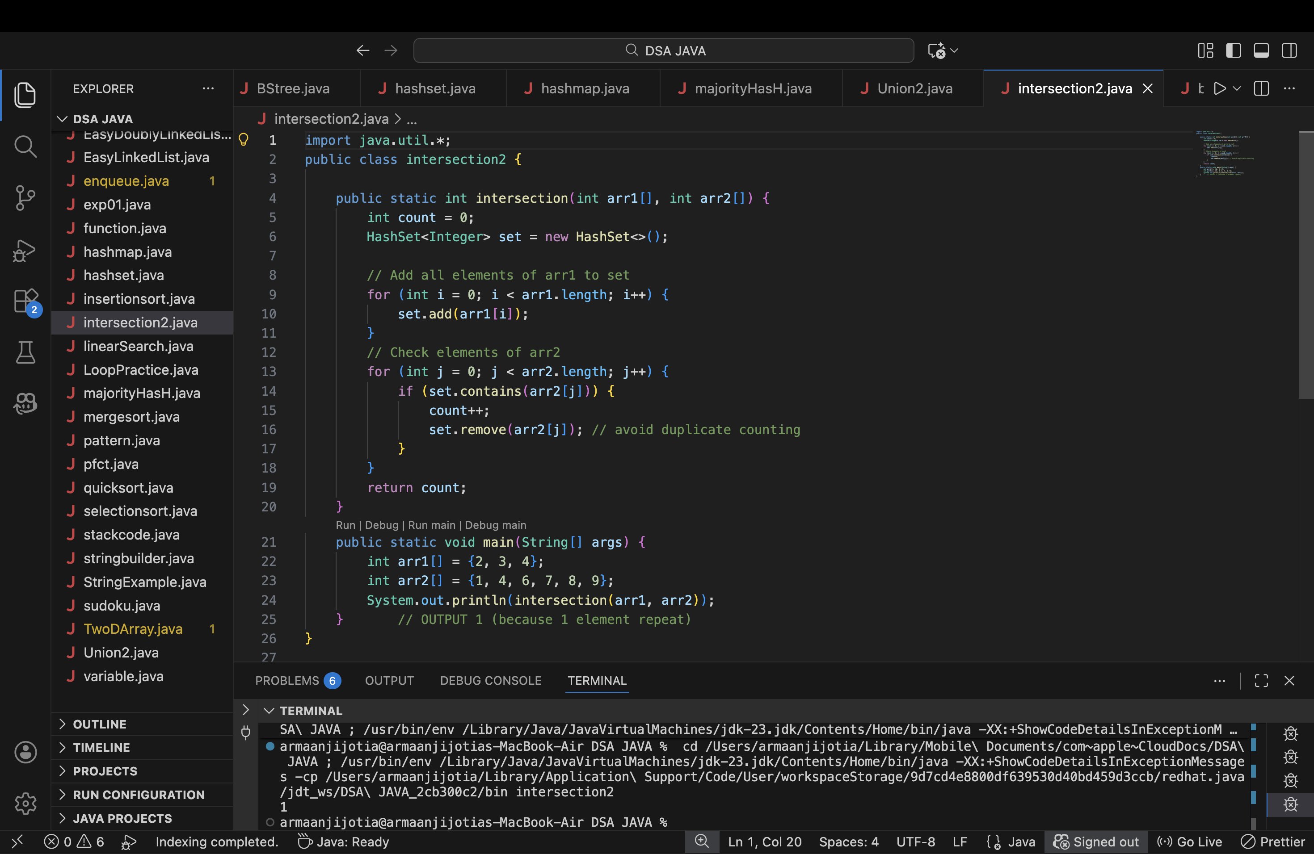Click the Run Java play button
Image resolution: width=1314 pixels, height=854 pixels.
[1220, 89]
